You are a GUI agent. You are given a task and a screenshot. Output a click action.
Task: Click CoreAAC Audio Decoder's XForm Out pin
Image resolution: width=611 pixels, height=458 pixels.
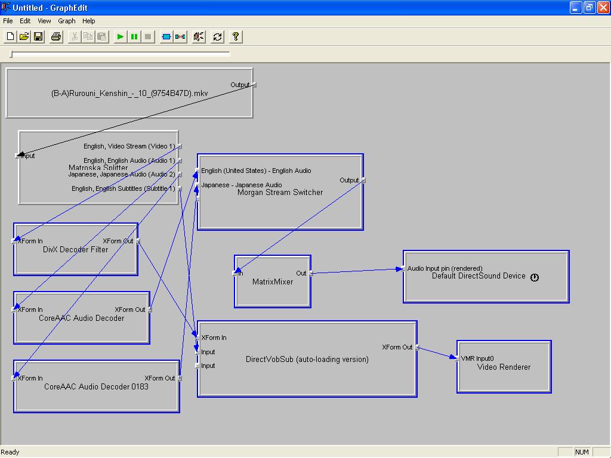point(149,310)
